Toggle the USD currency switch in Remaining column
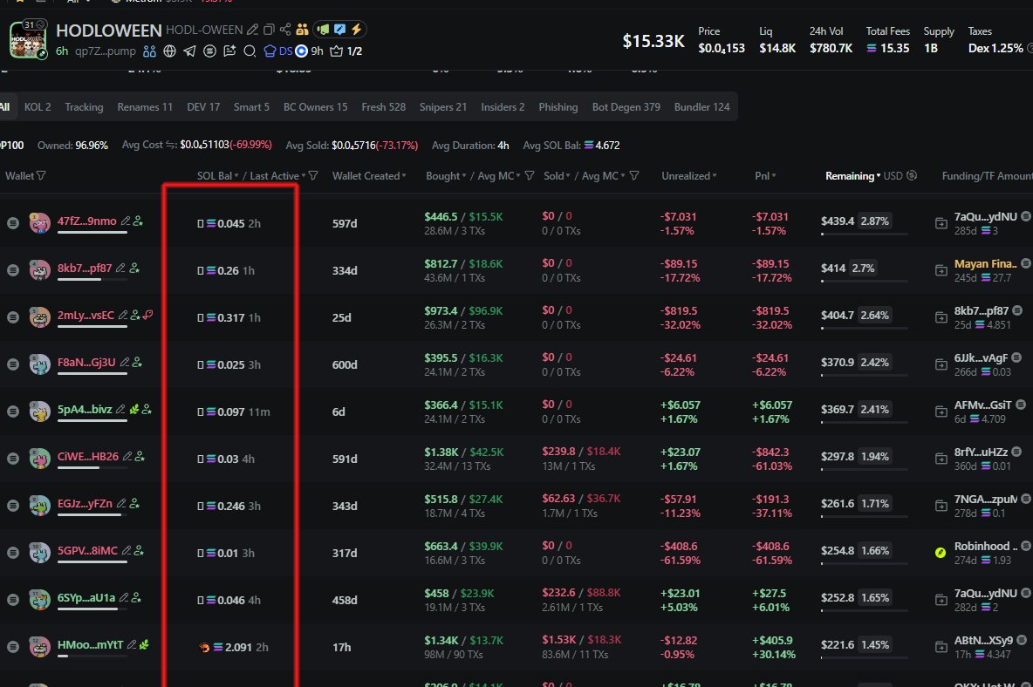 tap(912, 176)
